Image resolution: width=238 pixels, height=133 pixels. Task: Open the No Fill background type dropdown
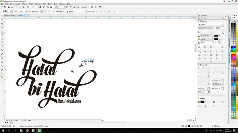207,39
